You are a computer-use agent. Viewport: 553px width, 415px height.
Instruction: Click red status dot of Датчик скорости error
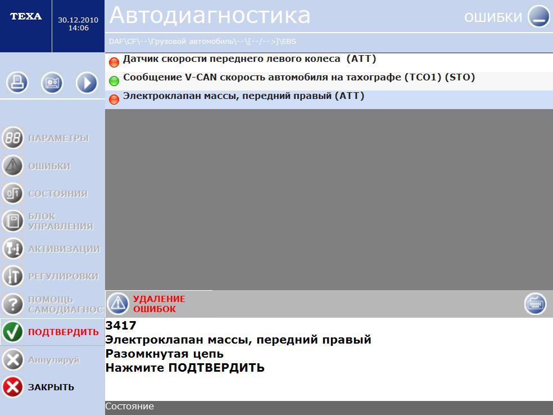114,62
